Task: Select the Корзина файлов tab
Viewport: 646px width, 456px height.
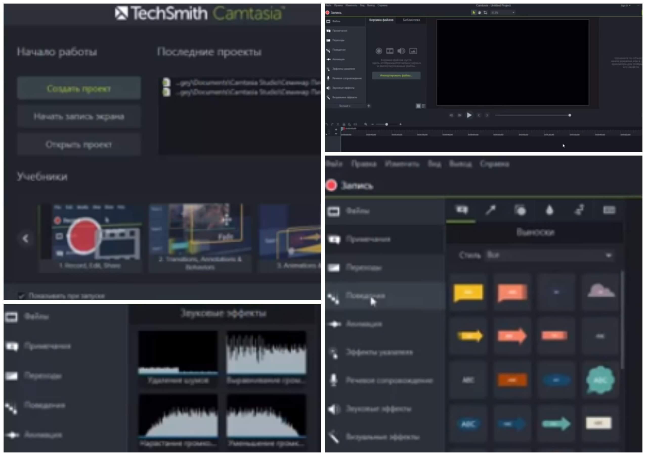Action: point(381,20)
